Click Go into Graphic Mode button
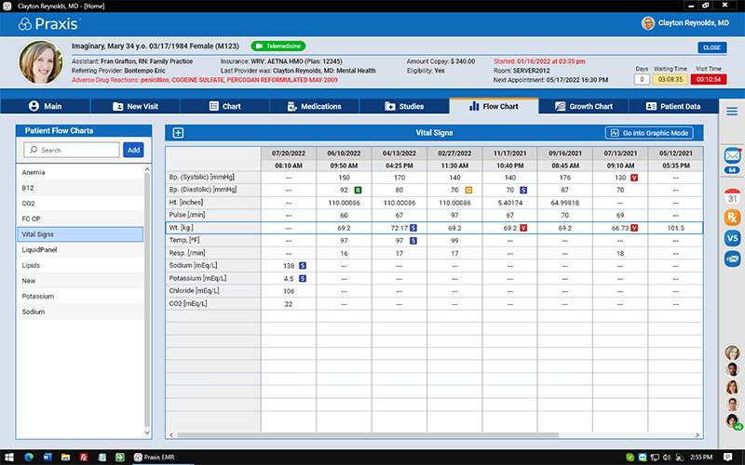 [649, 133]
